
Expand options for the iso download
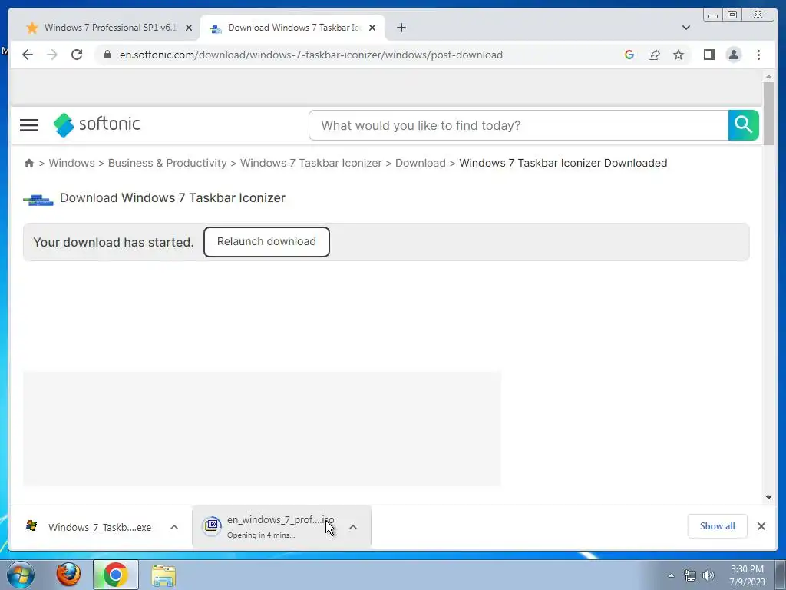click(353, 527)
